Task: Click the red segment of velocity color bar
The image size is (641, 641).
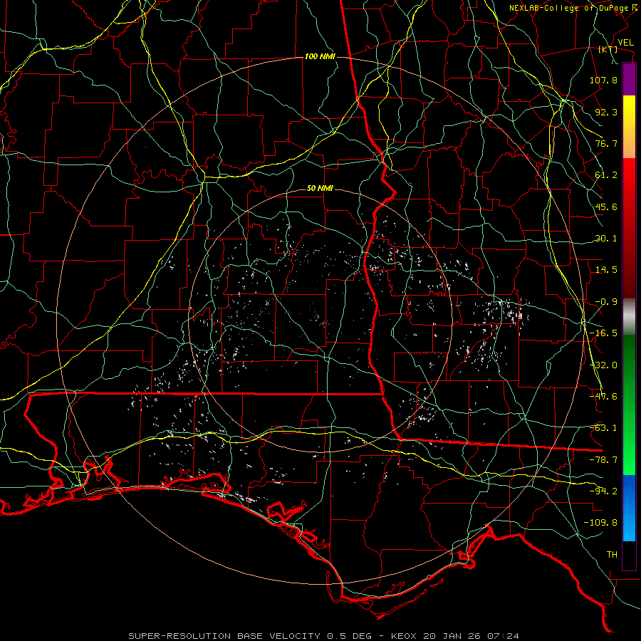Action: click(629, 228)
